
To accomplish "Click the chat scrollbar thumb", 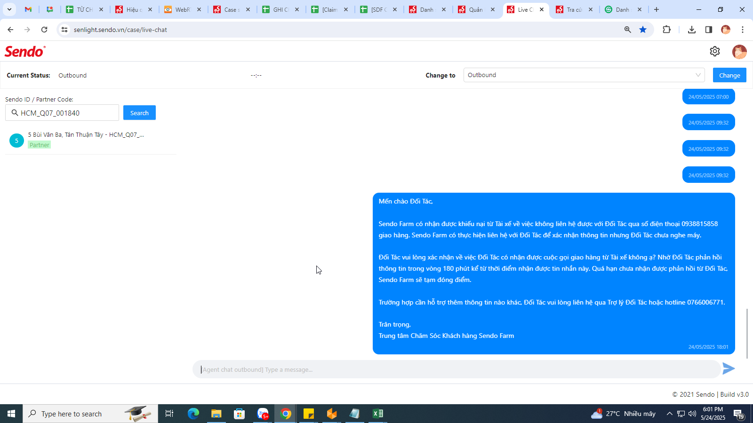I will pos(747,334).
